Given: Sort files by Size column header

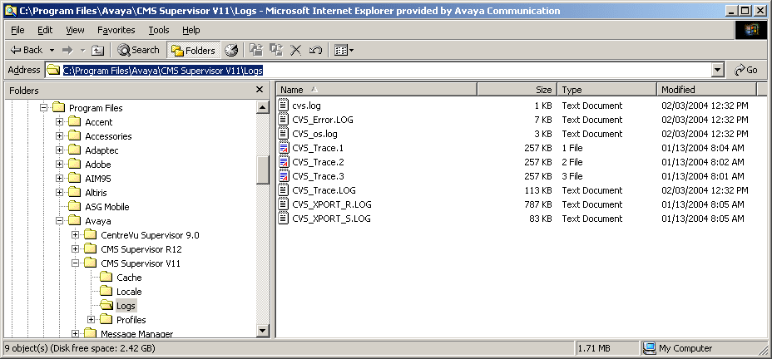Looking at the screenshot, I should click(517, 90).
